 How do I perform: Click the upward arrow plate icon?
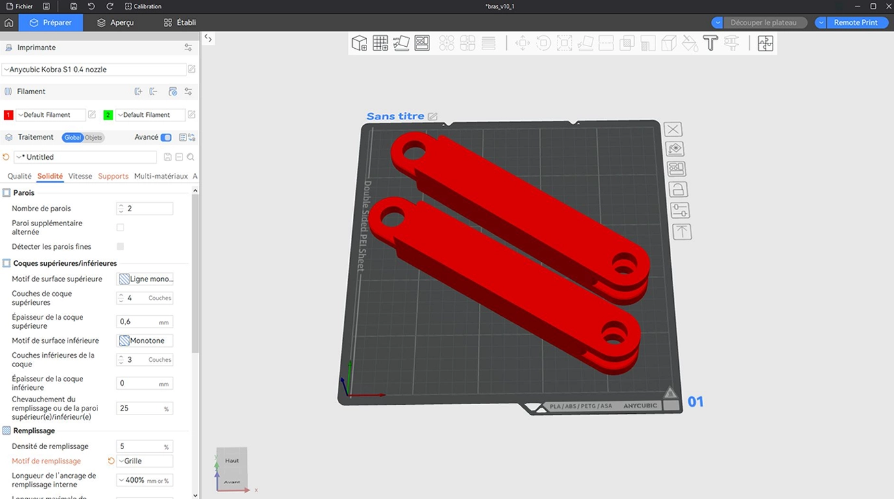tap(682, 231)
